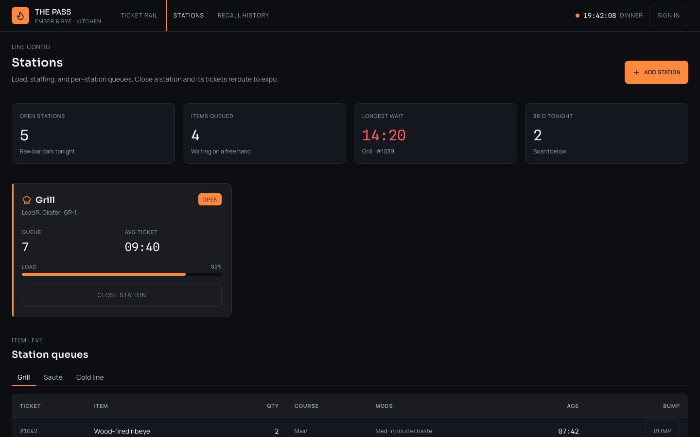Viewport: 700px width, 437px height.
Task: Open Recall History tab
Action: pos(243,16)
